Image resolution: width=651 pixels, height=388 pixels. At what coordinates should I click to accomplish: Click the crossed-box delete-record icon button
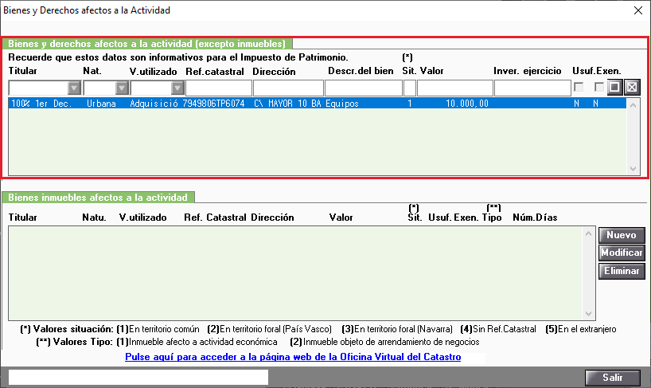[632, 87]
